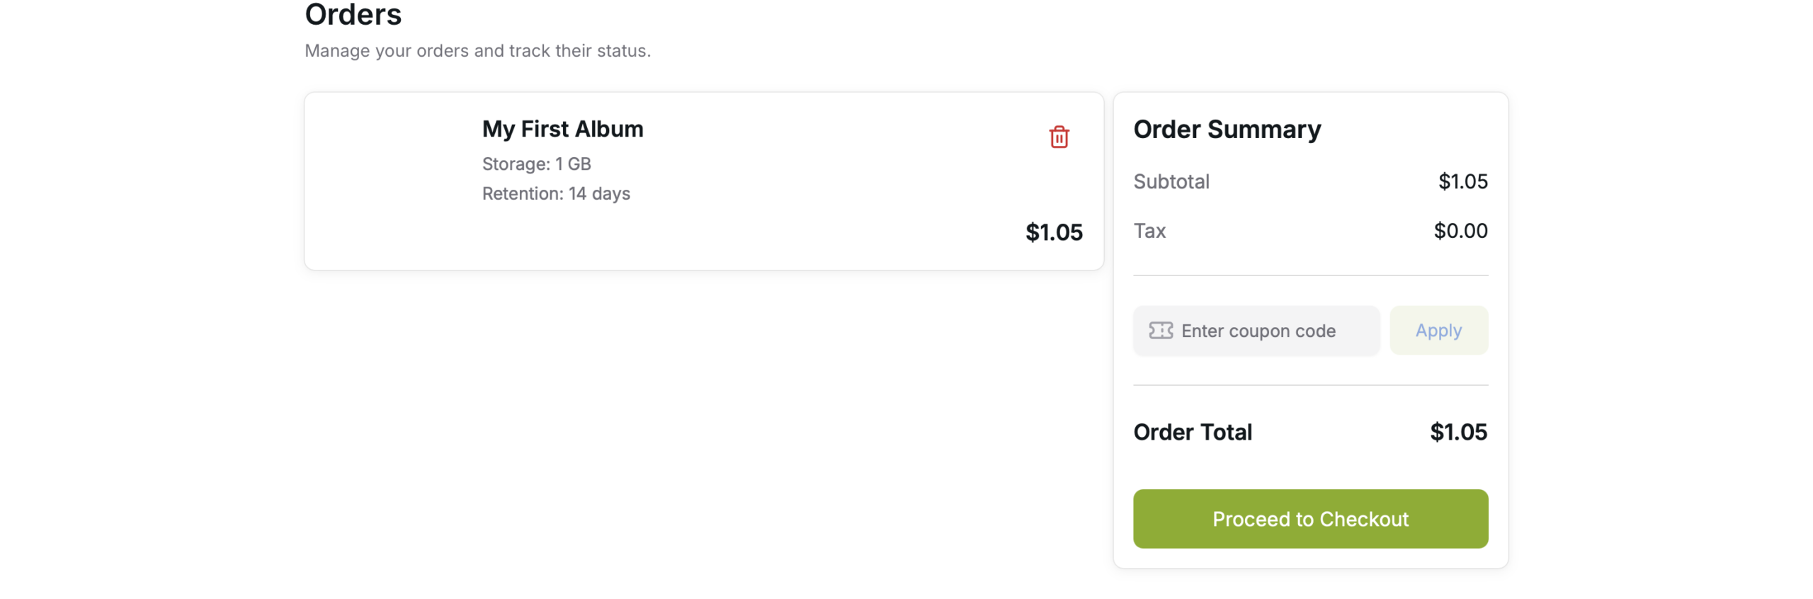Image resolution: width=1813 pixels, height=599 pixels.
Task: Delete My First Album from orders
Action: (1058, 137)
